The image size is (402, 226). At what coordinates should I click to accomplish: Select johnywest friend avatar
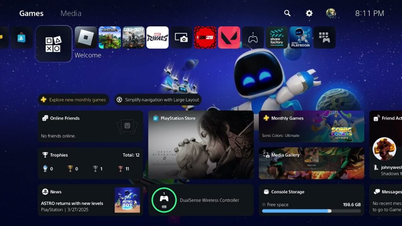click(384, 149)
